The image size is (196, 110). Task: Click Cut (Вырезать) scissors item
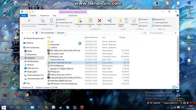point(61,20)
